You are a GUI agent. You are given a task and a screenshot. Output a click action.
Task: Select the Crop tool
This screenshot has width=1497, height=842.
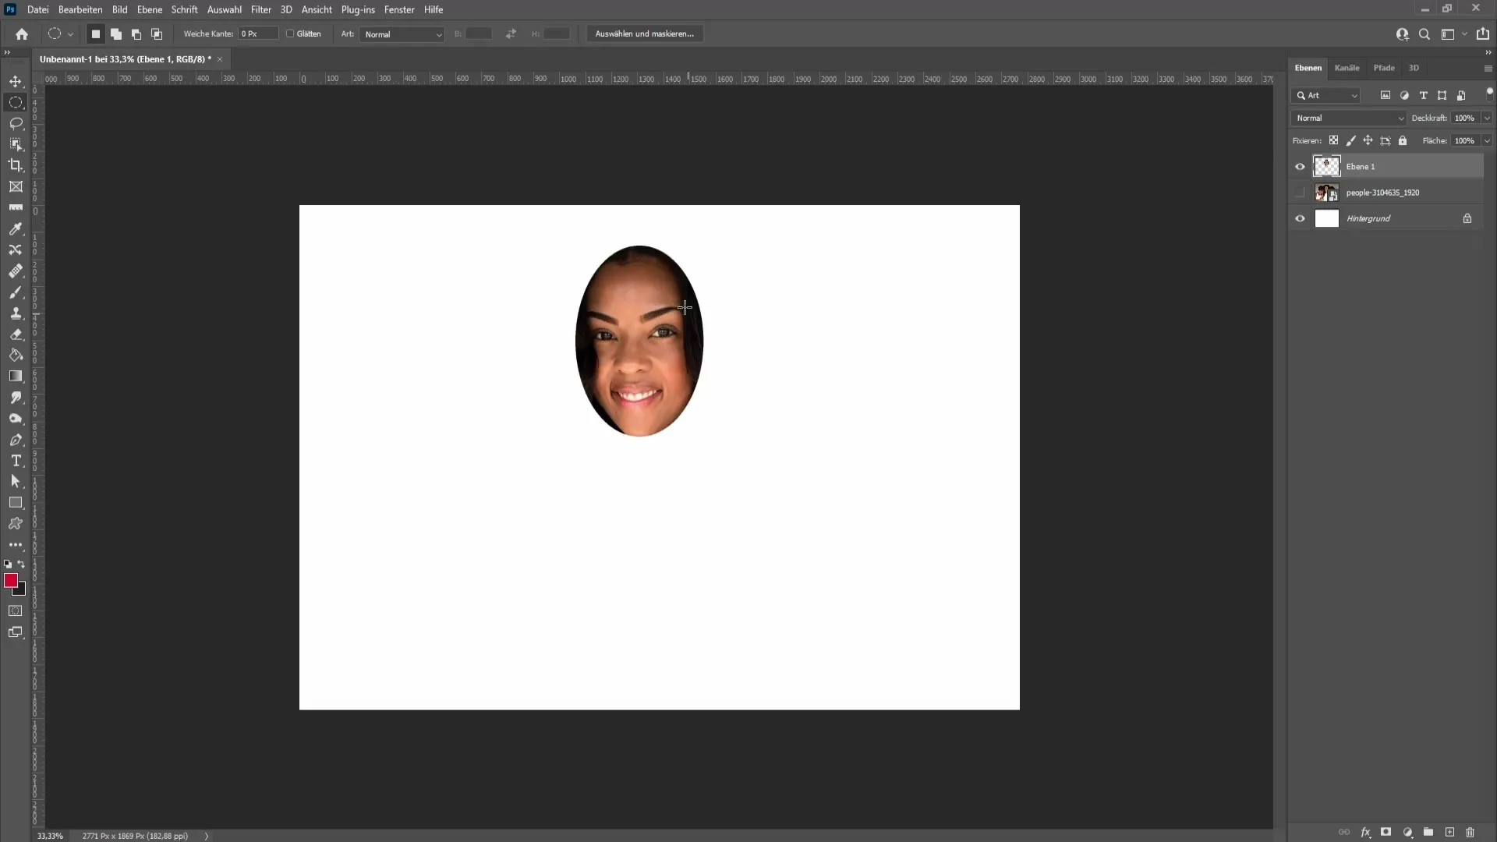click(x=16, y=165)
